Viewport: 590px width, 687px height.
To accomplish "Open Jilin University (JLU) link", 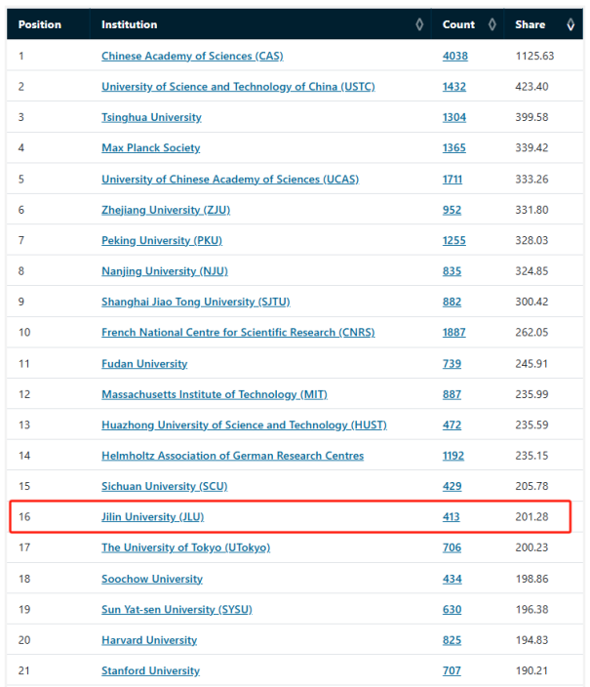I will pyautogui.click(x=152, y=517).
